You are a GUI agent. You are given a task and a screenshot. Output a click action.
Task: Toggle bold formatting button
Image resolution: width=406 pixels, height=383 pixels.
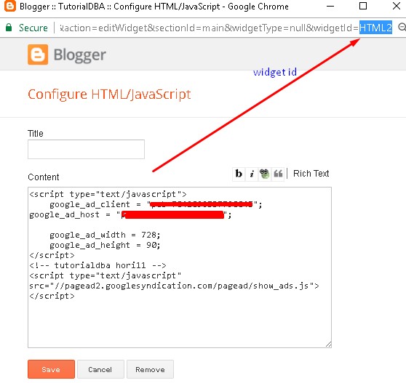tap(239, 174)
